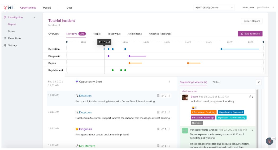This screenshot has width=278, height=150.
Task: Click first purple Diagnosis dot on timeline
Action: coord(108,56)
